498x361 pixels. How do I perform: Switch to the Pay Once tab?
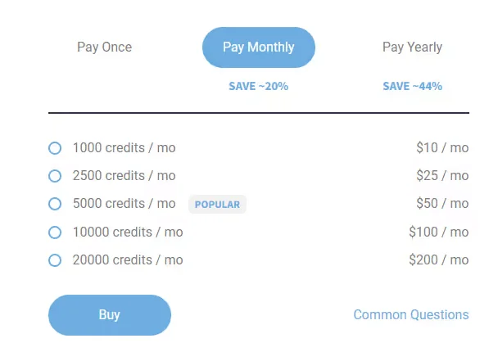pyautogui.click(x=104, y=47)
